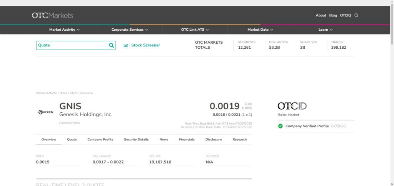This screenshot has width=394, height=186.
Task: Click the Basic Market label
Action: coord(289,115)
